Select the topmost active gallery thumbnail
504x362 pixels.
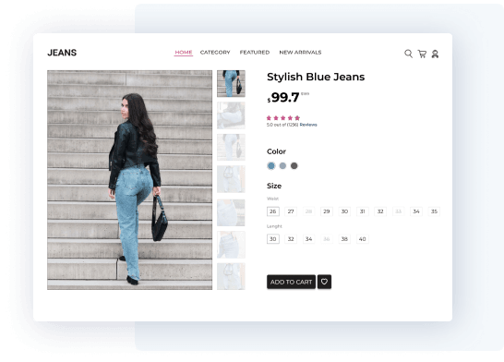(231, 84)
